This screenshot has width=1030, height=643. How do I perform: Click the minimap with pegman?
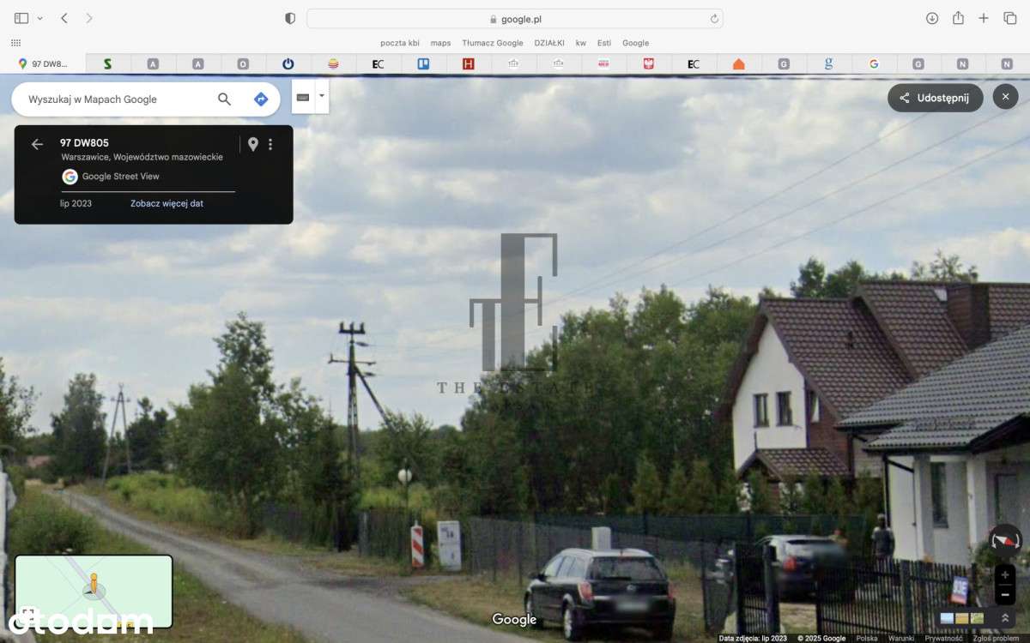click(x=94, y=592)
